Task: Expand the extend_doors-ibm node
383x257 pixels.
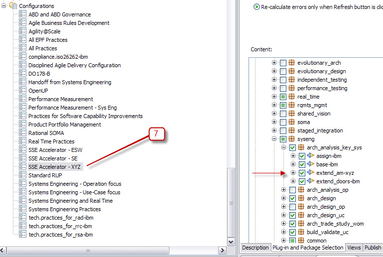Action: [x=293, y=181]
